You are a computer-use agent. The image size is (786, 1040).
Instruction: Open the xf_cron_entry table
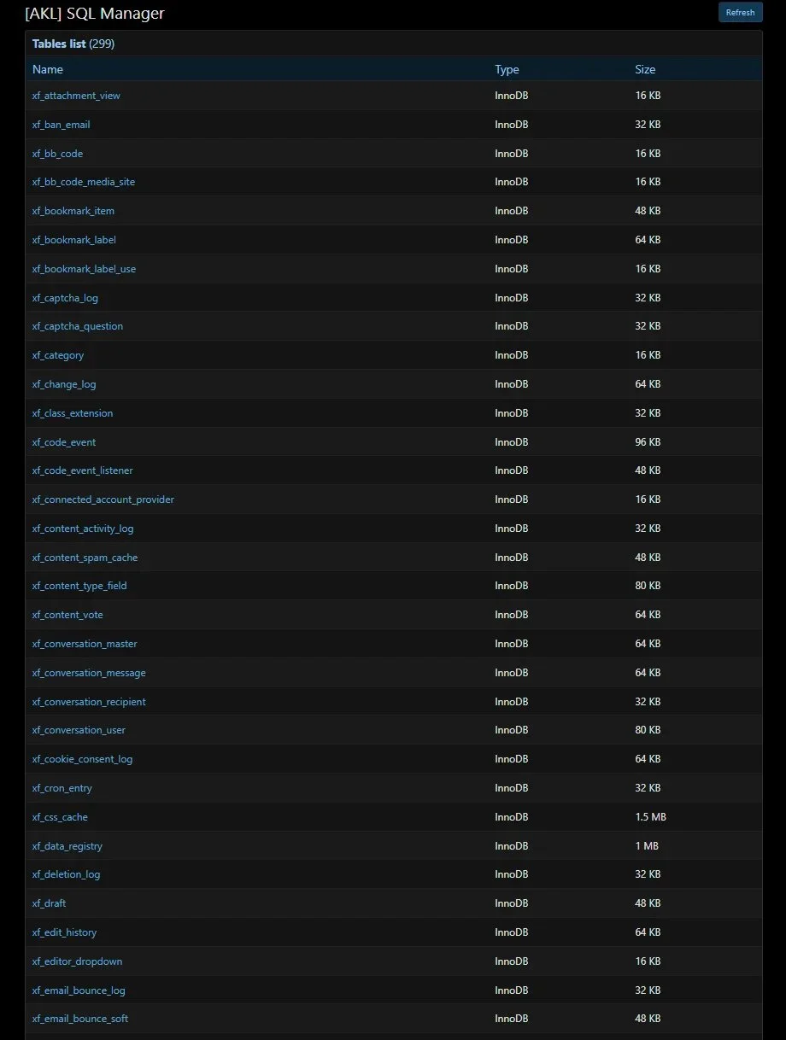tap(62, 788)
